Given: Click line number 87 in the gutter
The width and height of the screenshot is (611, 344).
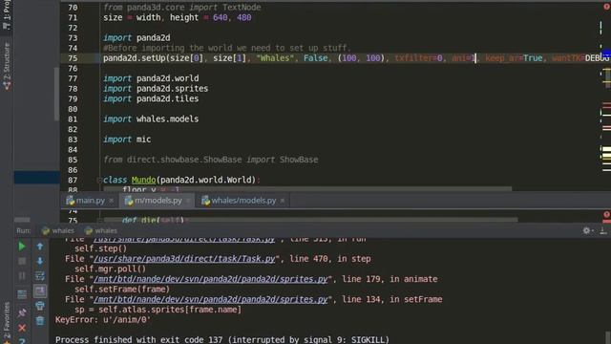Looking at the screenshot, I should pos(73,180).
